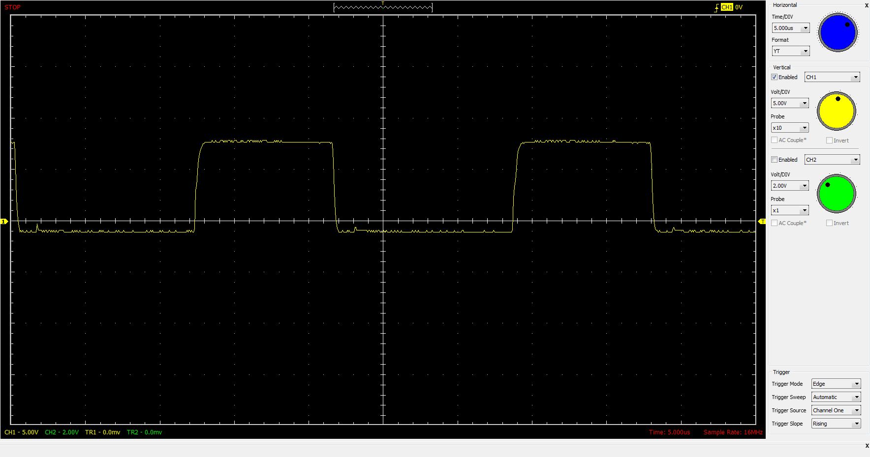Image resolution: width=870 pixels, height=457 pixels.
Task: Open the Time/DIV 5.000us dropdown
Action: point(790,28)
